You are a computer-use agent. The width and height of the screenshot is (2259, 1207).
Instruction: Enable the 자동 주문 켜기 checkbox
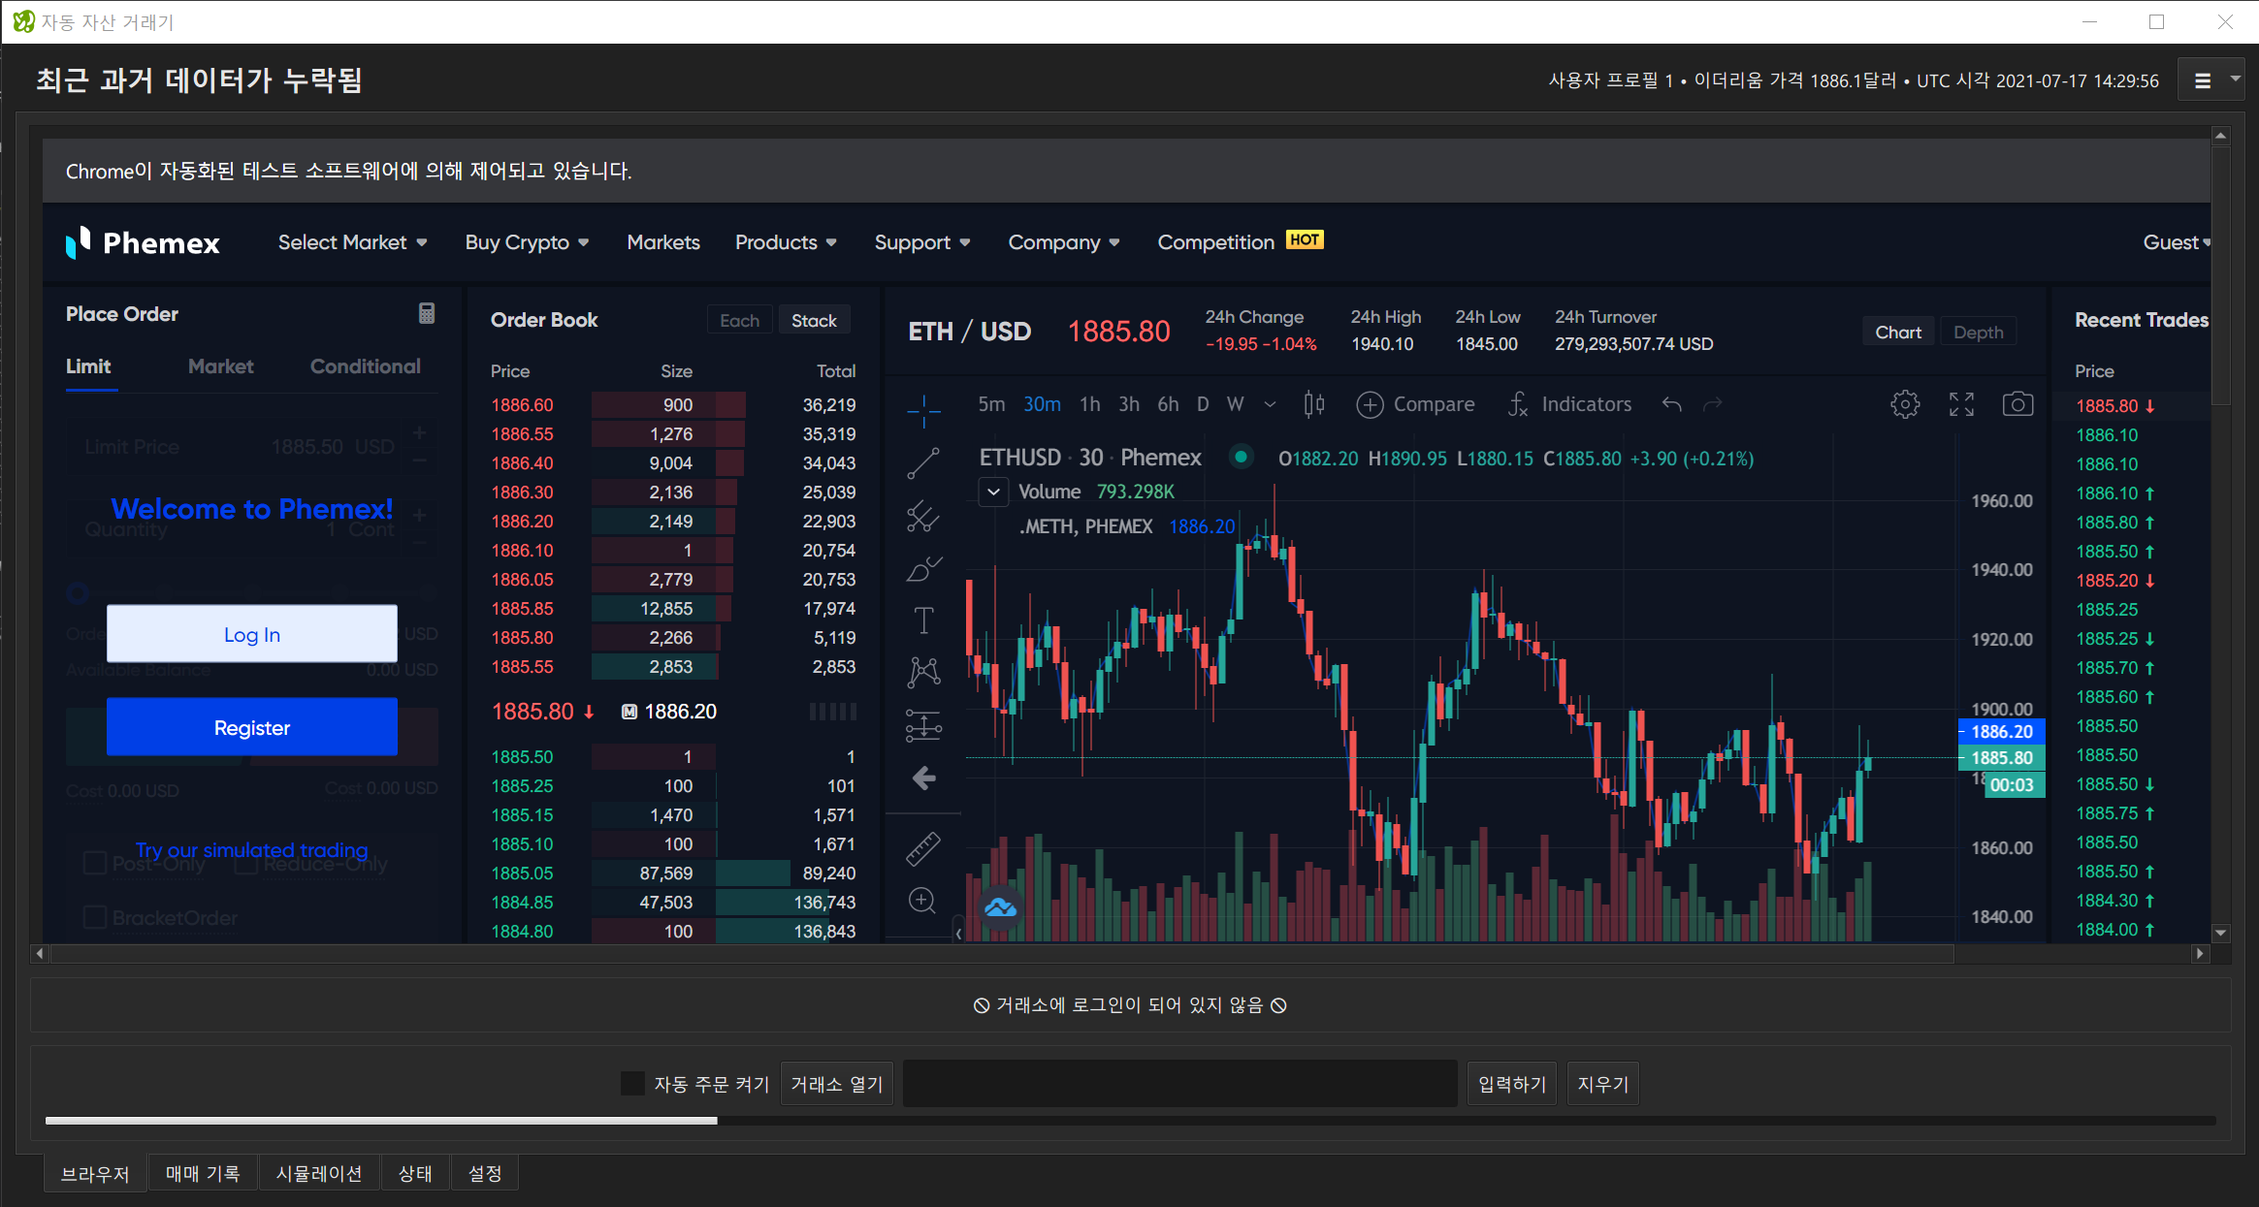coord(632,1083)
